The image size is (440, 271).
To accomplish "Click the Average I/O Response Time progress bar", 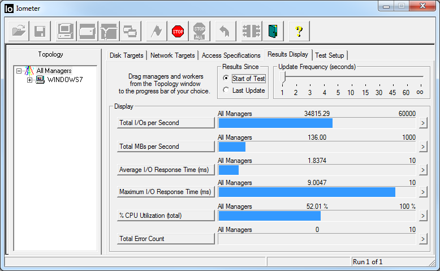I will click(317, 170).
